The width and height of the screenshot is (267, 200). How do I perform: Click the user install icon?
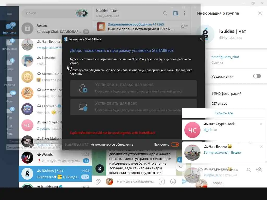(83, 89)
